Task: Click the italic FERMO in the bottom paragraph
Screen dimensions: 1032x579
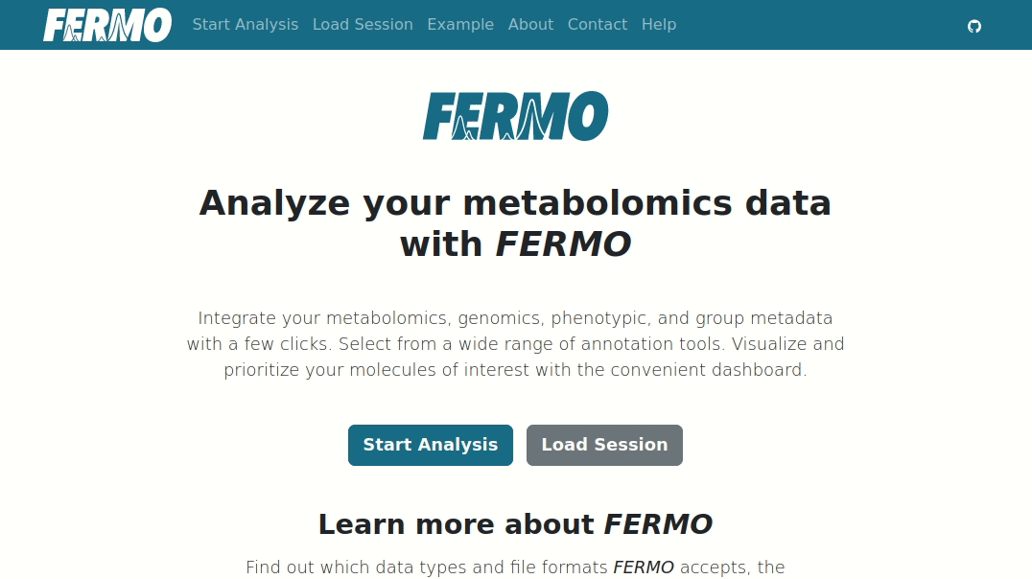Action: [643, 567]
